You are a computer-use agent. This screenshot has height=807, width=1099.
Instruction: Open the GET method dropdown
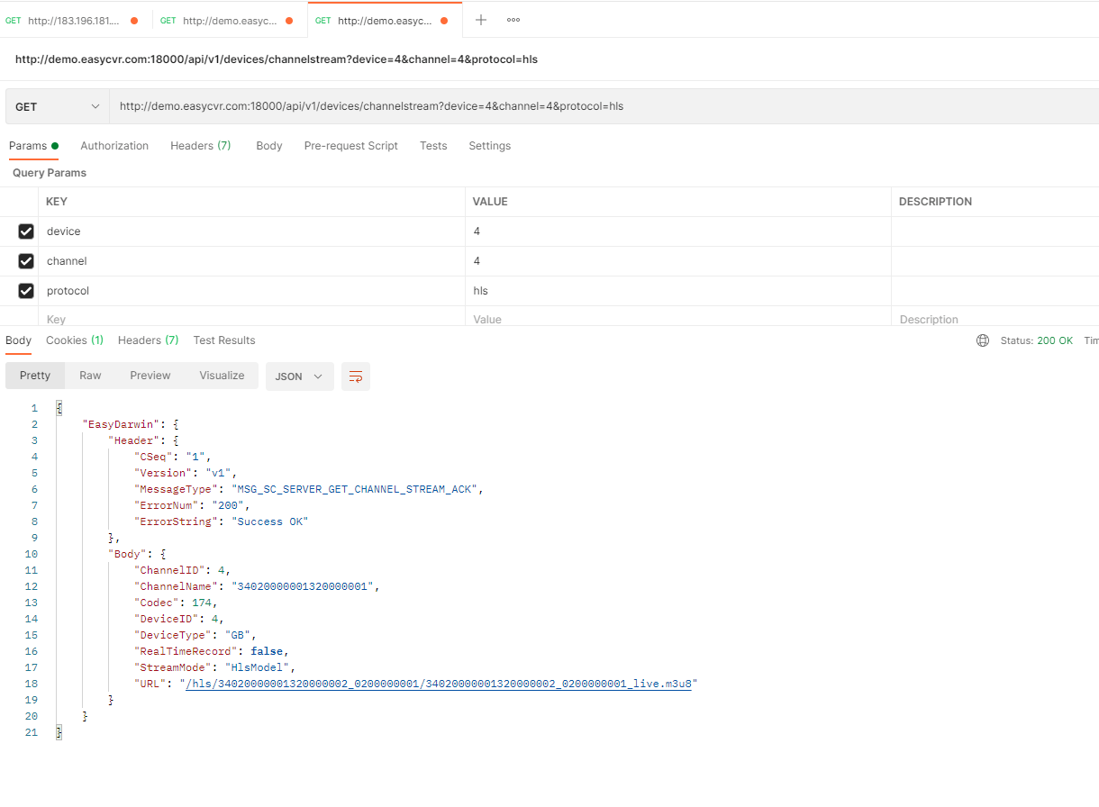coord(57,106)
